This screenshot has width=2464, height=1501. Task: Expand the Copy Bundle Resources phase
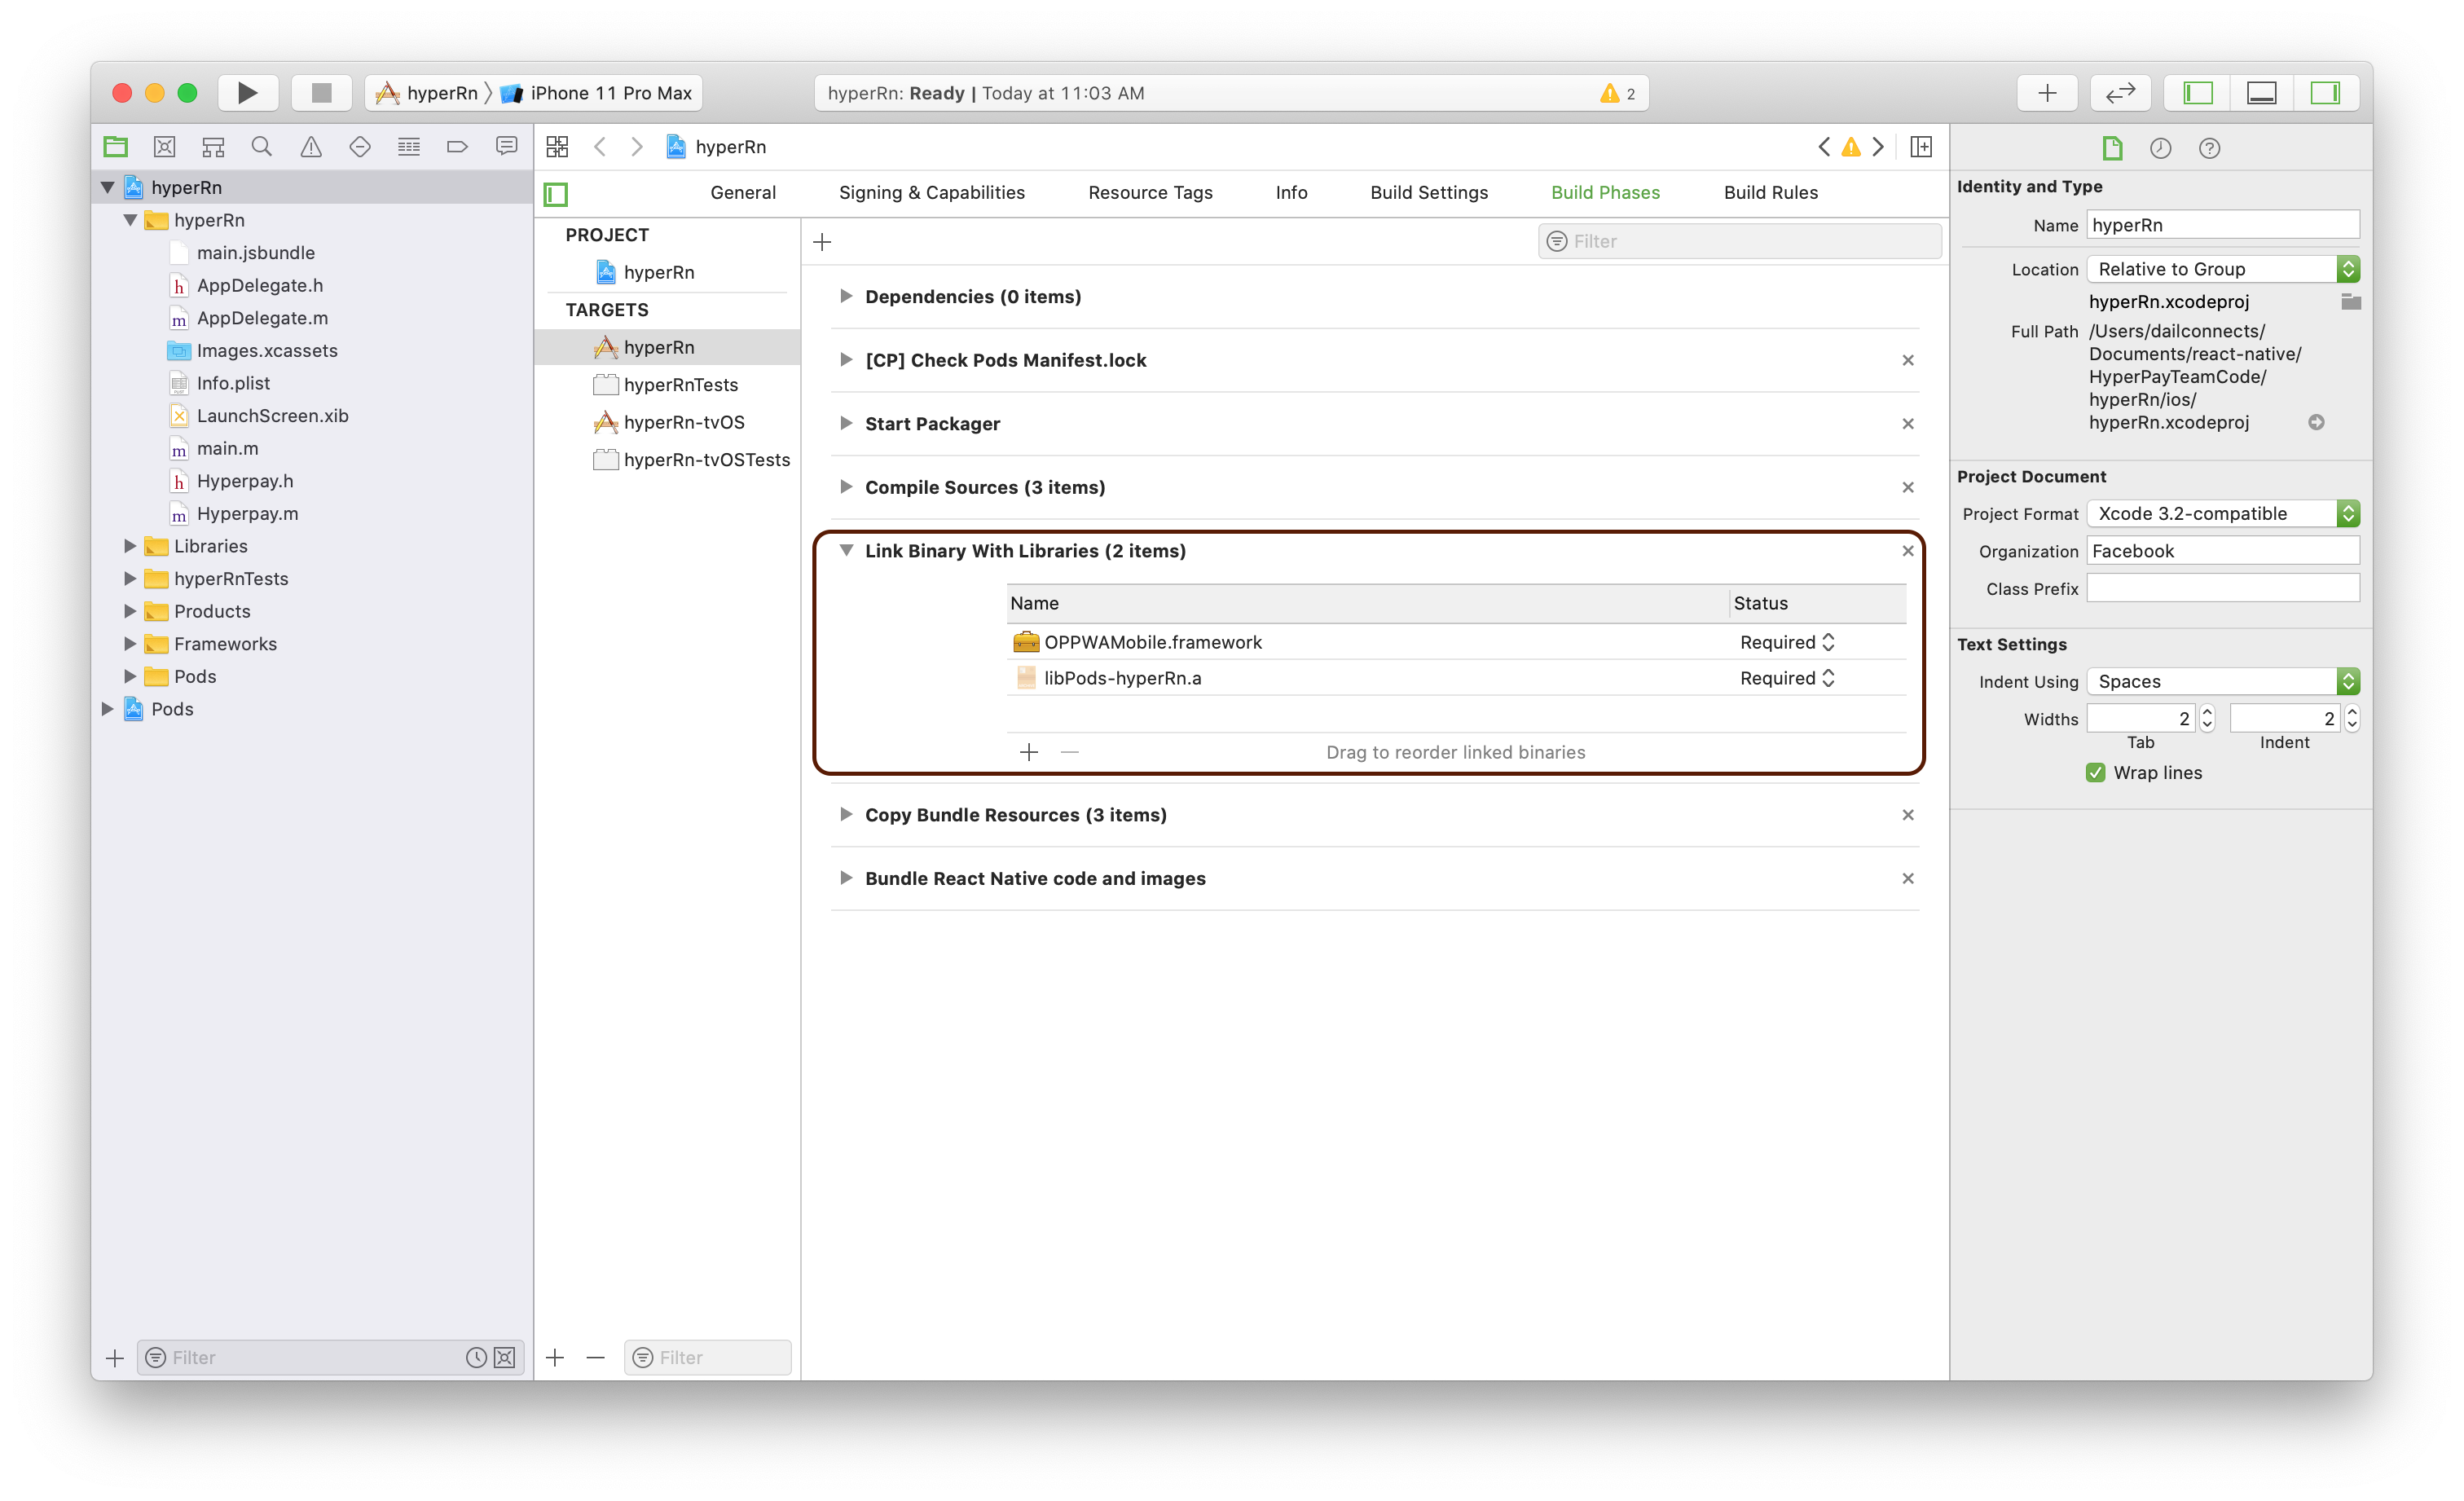(x=846, y=814)
